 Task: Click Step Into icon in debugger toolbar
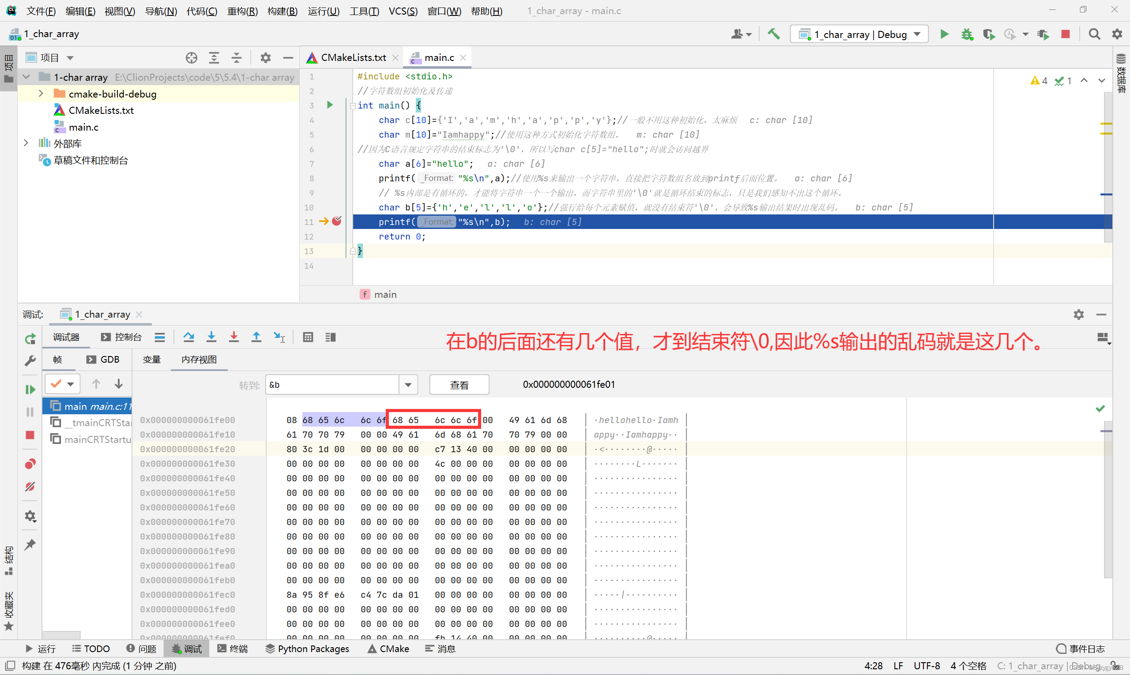211,337
